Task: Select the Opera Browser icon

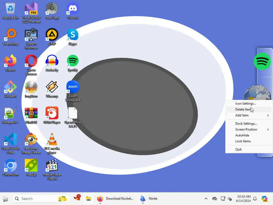Action: 31,65
